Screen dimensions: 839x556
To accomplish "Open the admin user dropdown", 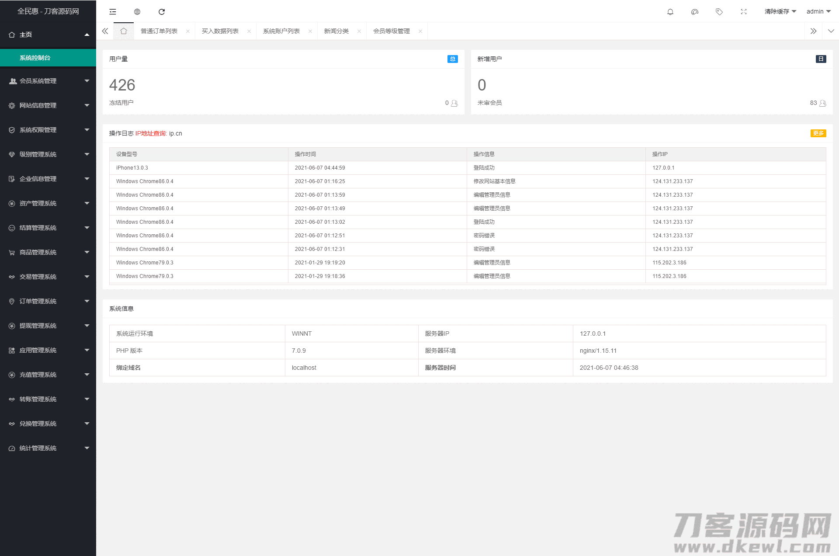I will coord(818,12).
